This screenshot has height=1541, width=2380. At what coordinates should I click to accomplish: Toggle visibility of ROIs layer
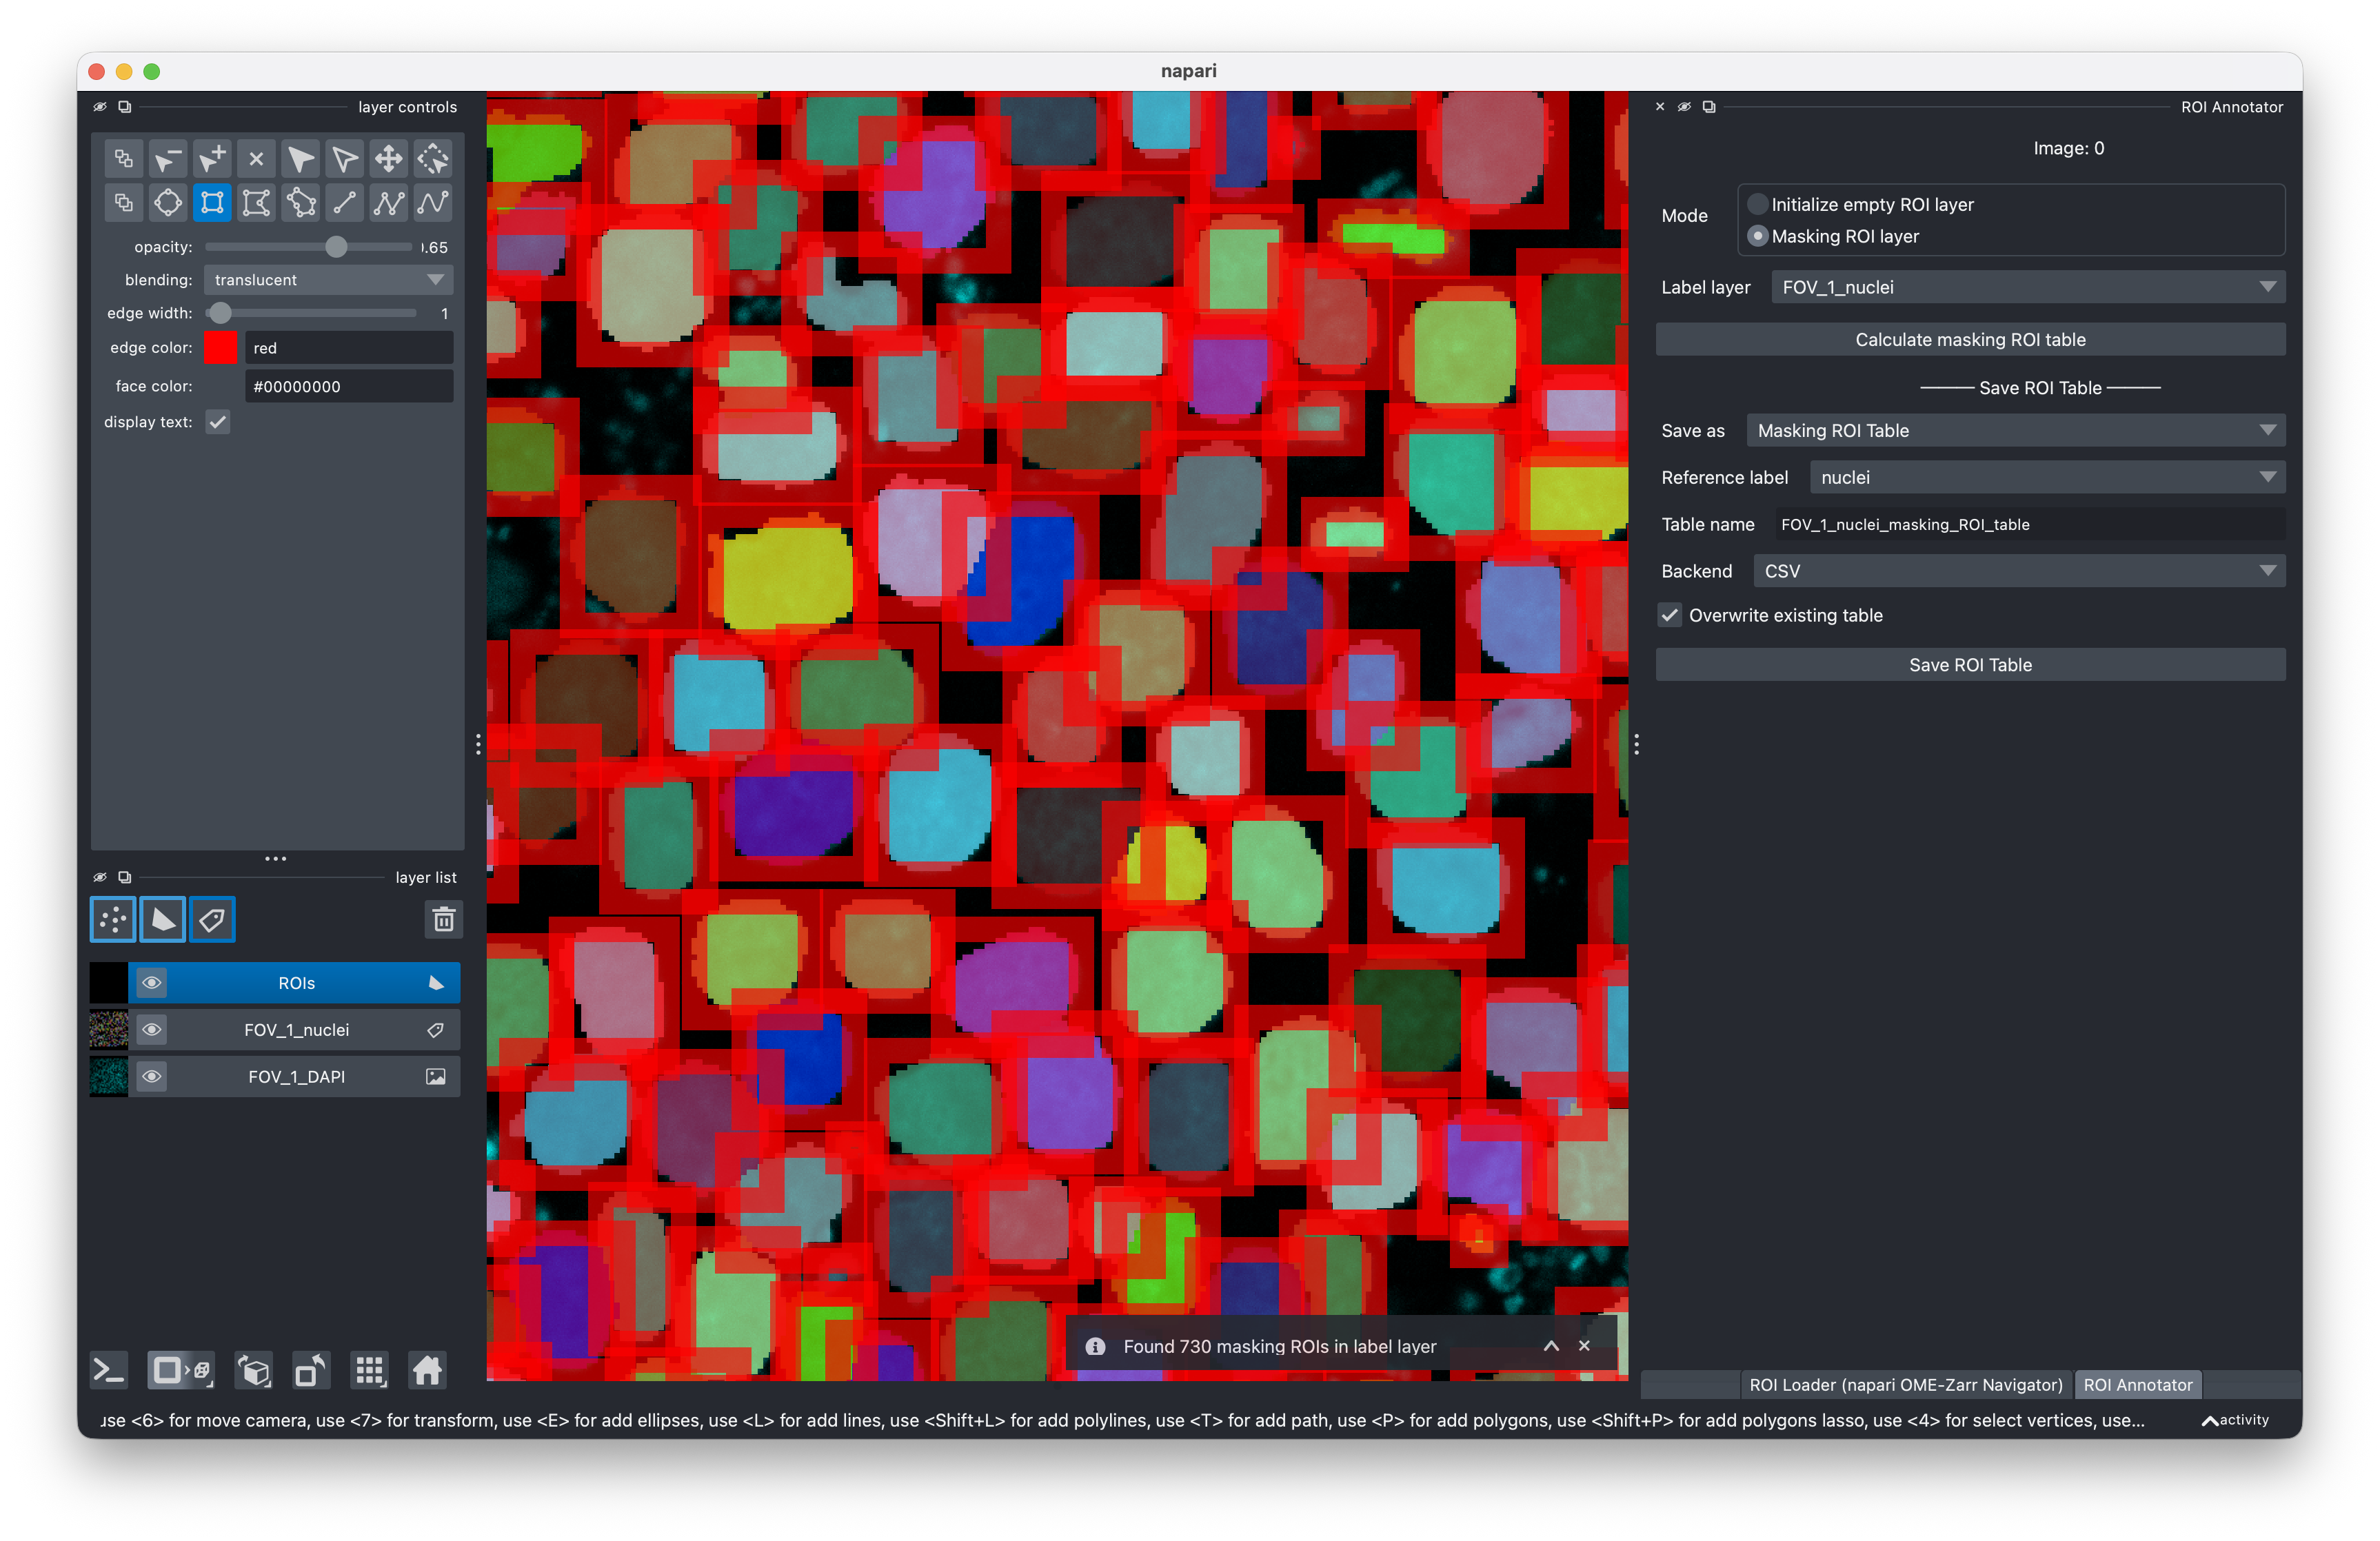click(151, 982)
